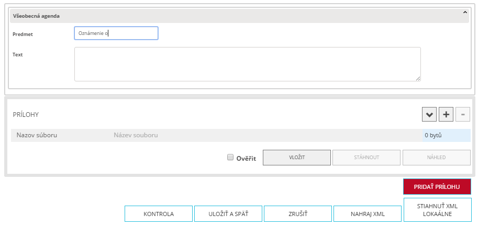The image size is (478, 227).
Task: Click NAHRAJ XML to upload
Action: [x=368, y=214]
